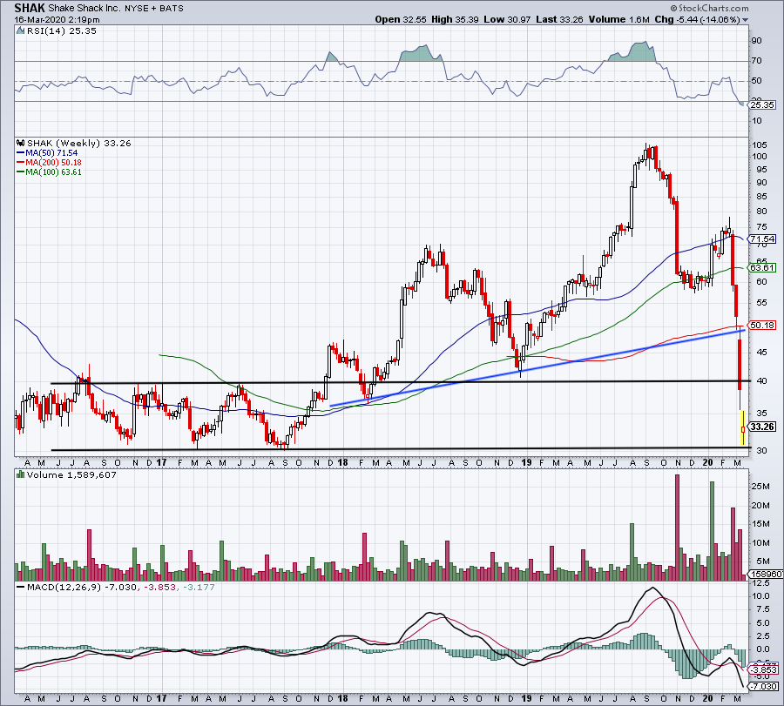The image size is (784, 706).
Task: Click the Volume legend bar icon
Action: click(x=21, y=474)
